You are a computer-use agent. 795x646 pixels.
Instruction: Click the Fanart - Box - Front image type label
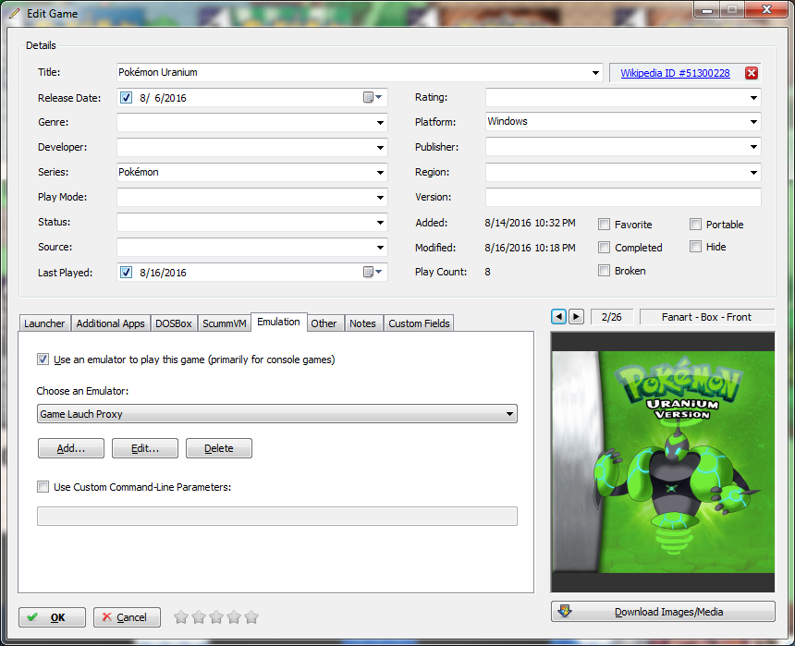pyautogui.click(x=707, y=317)
